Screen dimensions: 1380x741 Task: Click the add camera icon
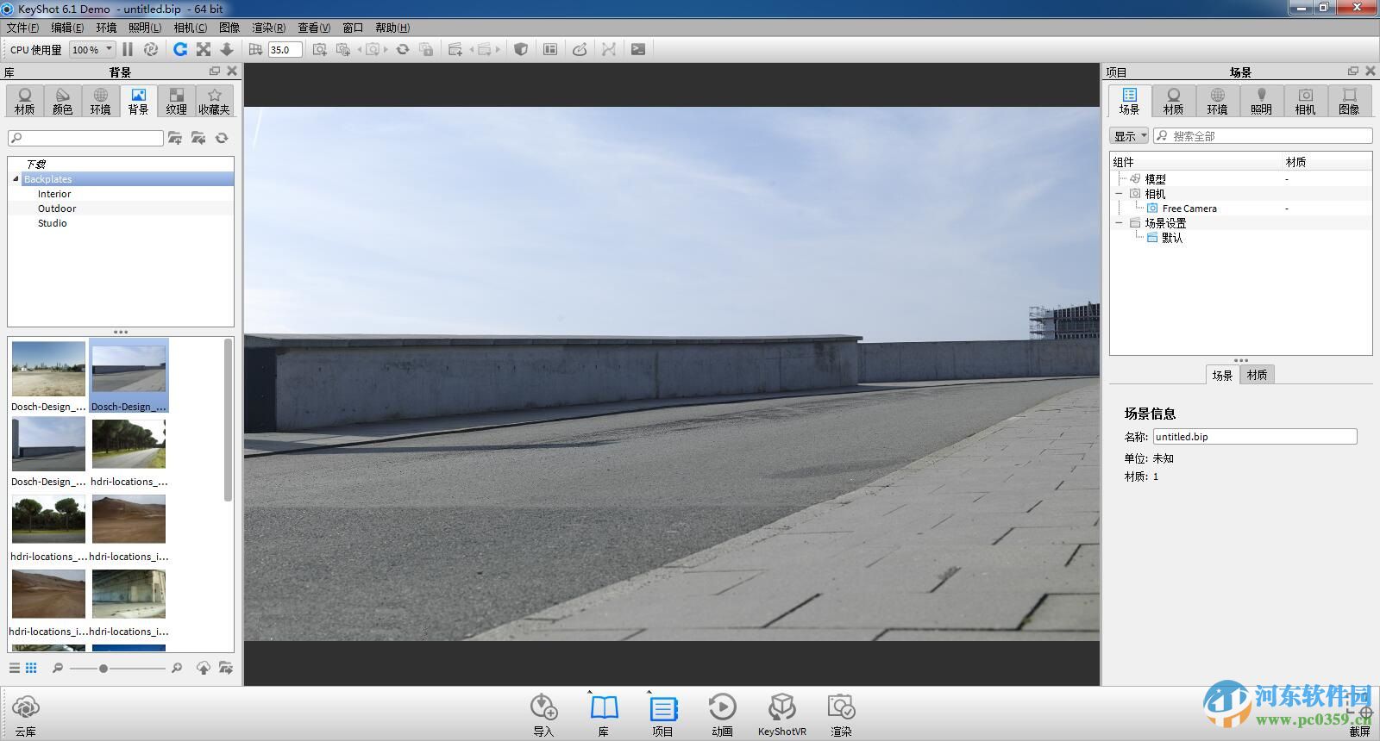click(x=319, y=49)
